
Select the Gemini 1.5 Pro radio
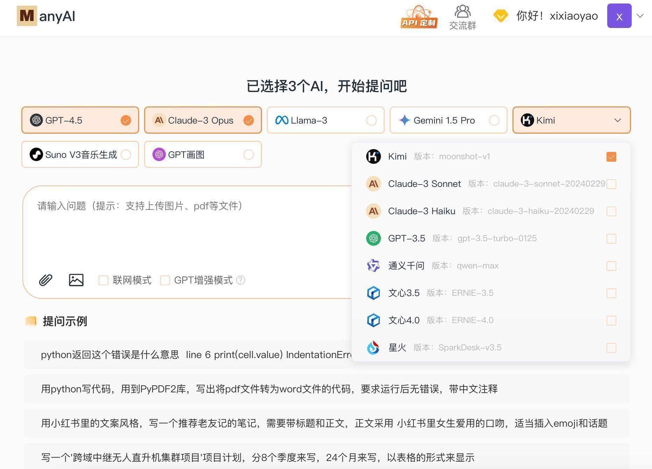click(494, 120)
